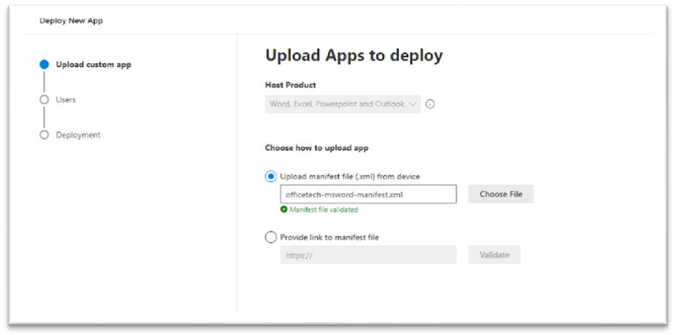The image size is (675, 335).
Task: Click the Upload Apps to deploy heading
Action: pyautogui.click(x=354, y=56)
